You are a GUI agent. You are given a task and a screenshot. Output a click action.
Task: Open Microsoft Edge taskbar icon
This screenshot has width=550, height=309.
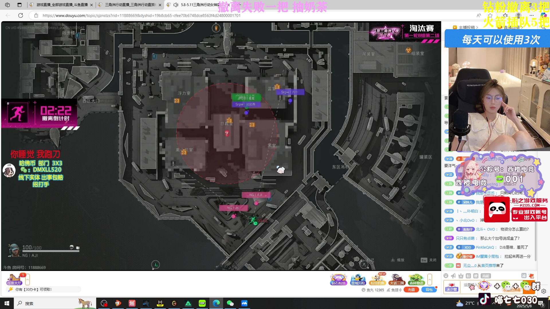click(x=216, y=303)
